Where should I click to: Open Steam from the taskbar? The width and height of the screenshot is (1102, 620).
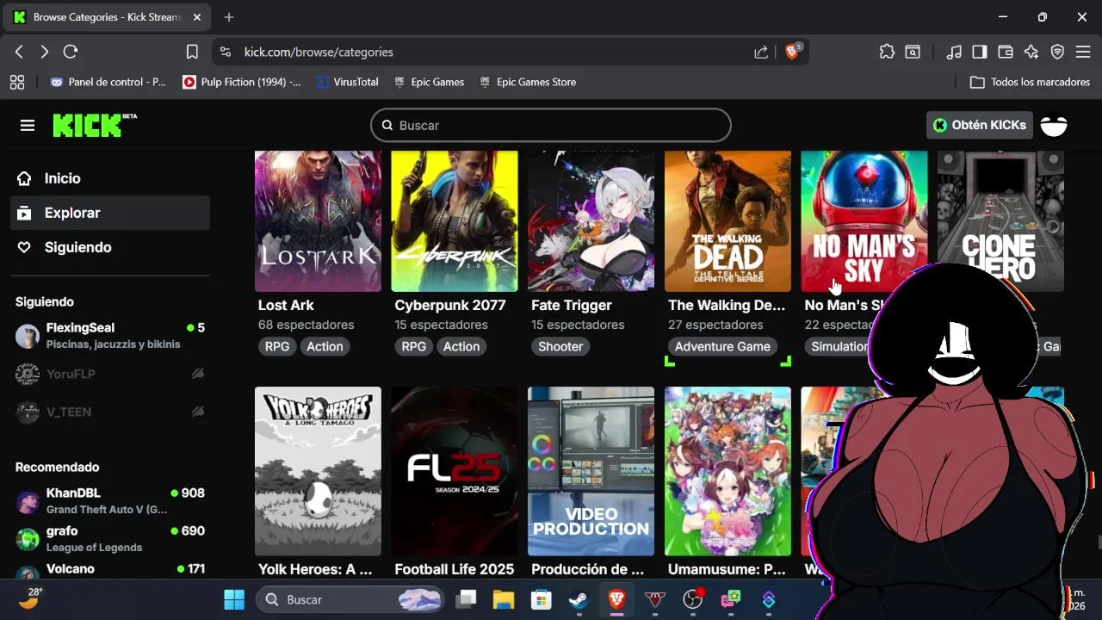pos(579,599)
